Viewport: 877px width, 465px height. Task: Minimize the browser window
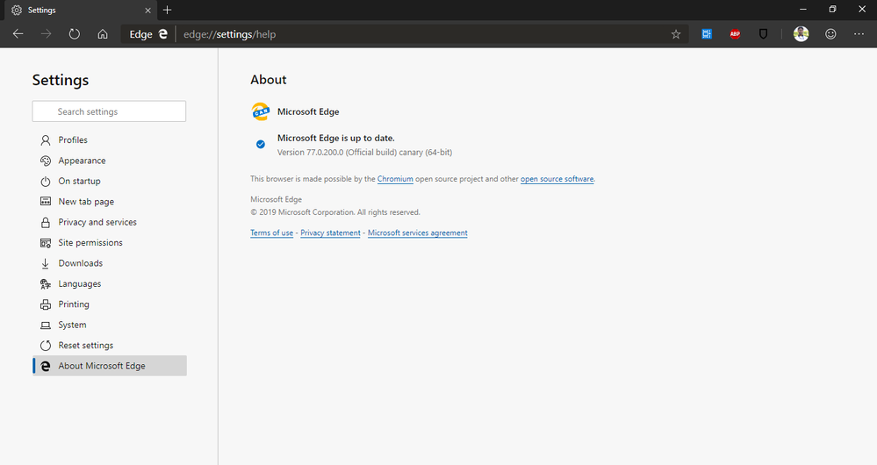(x=803, y=10)
